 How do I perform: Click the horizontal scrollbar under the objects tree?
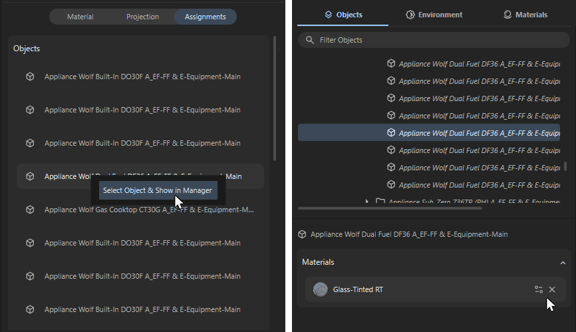point(390,208)
